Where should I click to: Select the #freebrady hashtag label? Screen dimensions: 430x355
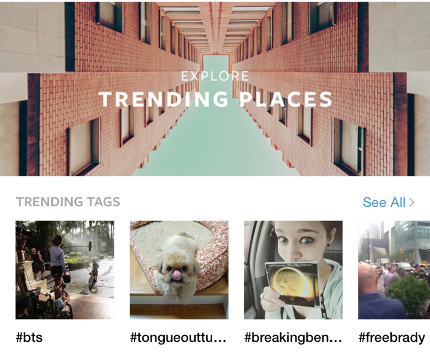[x=391, y=337]
